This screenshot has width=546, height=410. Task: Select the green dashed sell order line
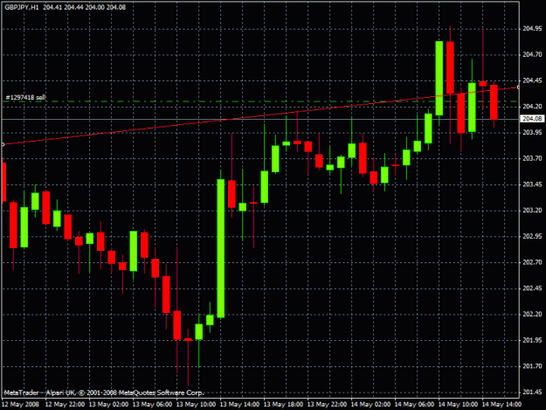pos(260,101)
